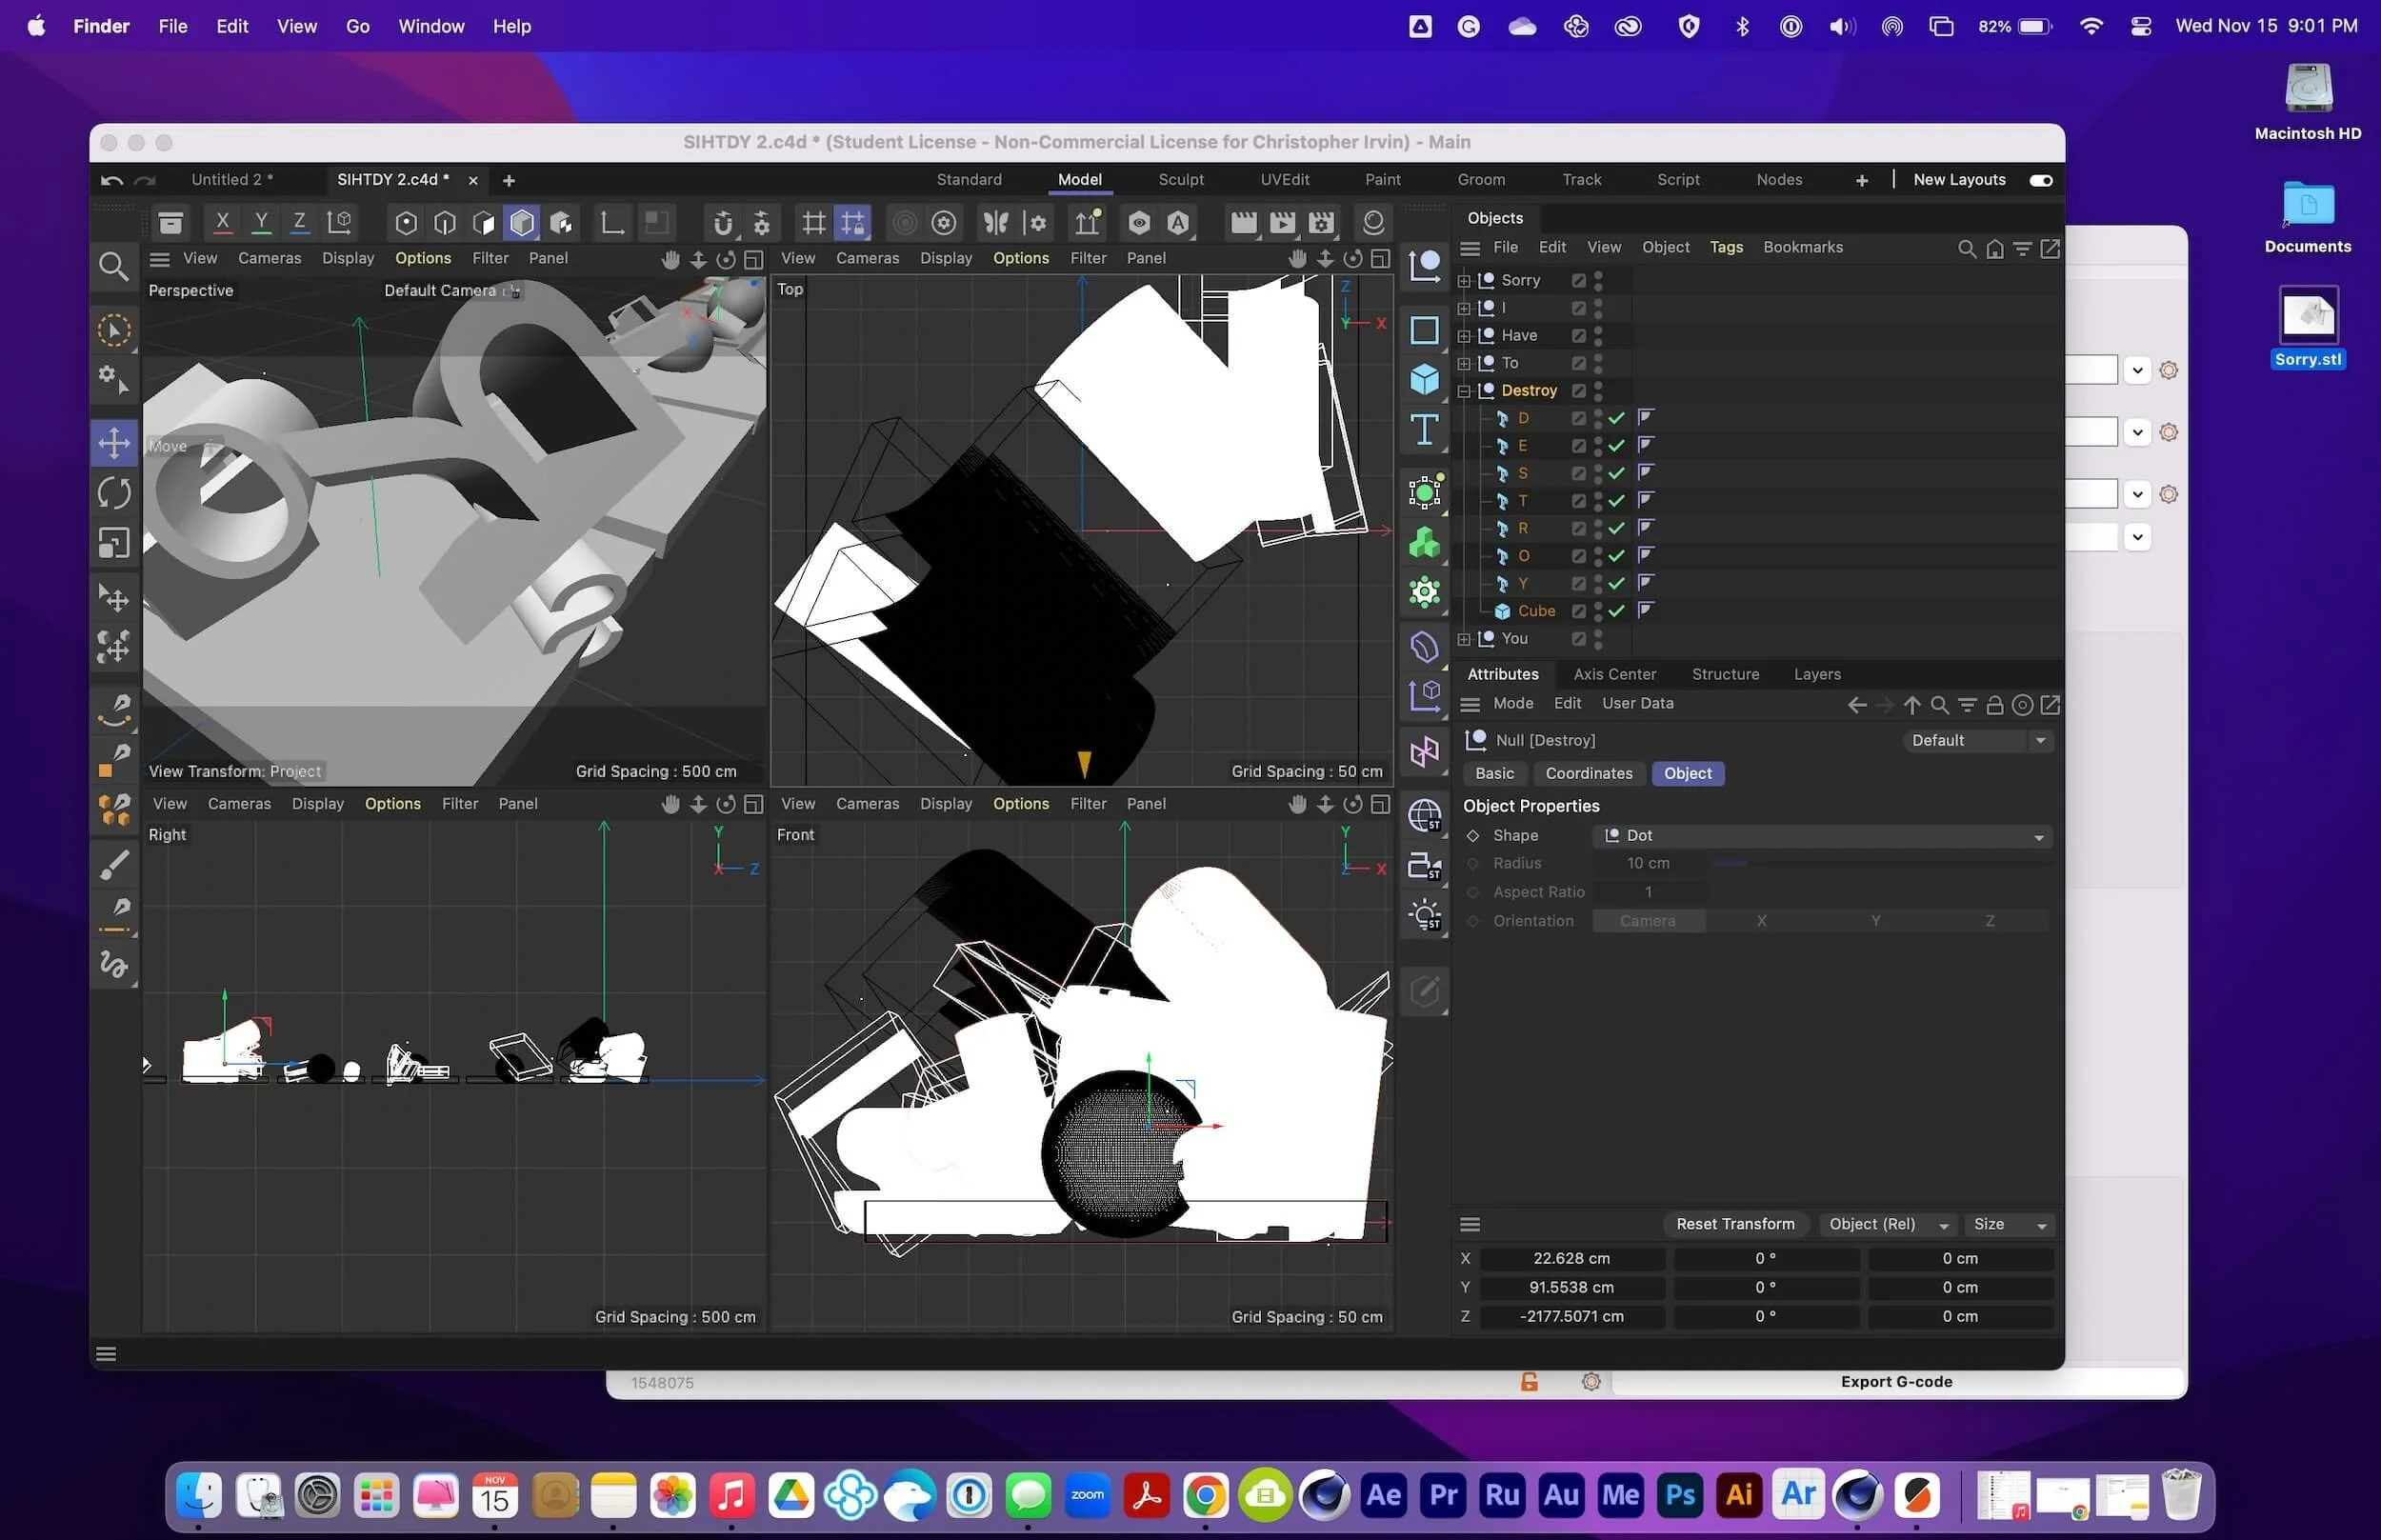Collapse the Destroy null group
Image resolution: width=2381 pixels, height=1540 pixels.
(1464, 391)
